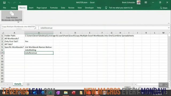Add a new sheet with plus icon
171x96 pixels.
pyautogui.click(x=28, y=84)
